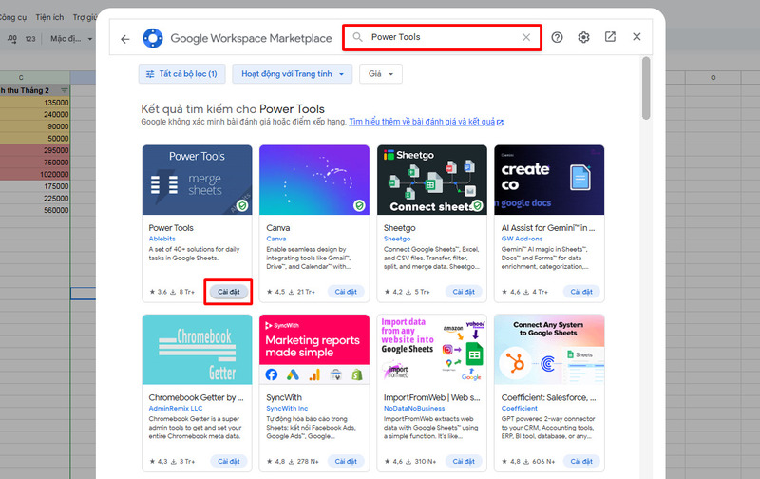Click the back arrow in Marketplace header
This screenshot has width=760, height=479.
tap(125, 38)
